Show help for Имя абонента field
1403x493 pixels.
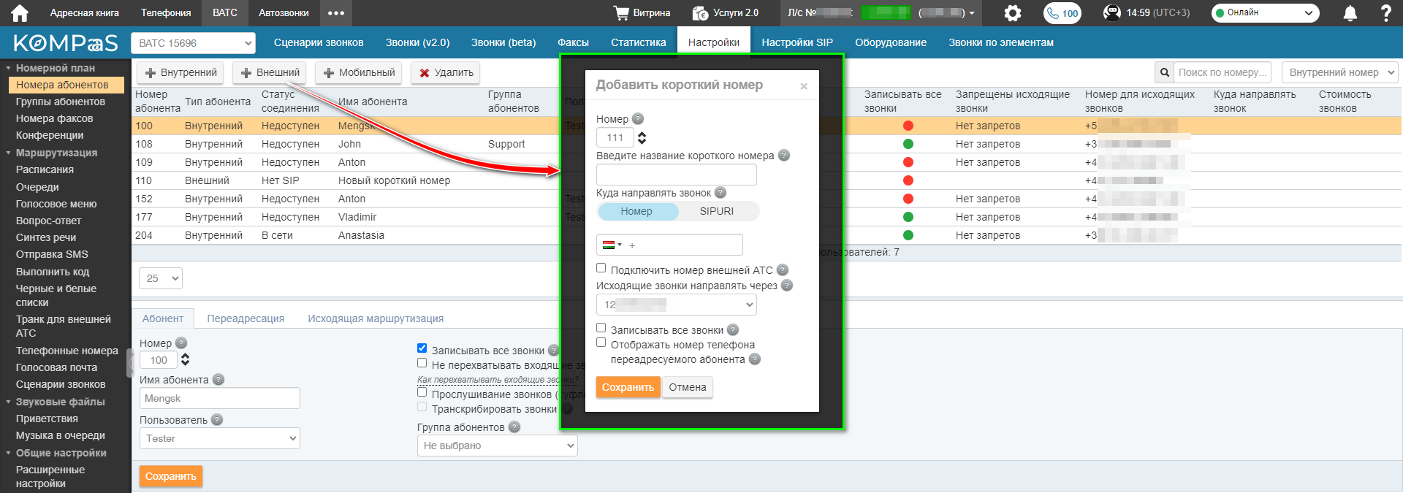[x=218, y=379]
